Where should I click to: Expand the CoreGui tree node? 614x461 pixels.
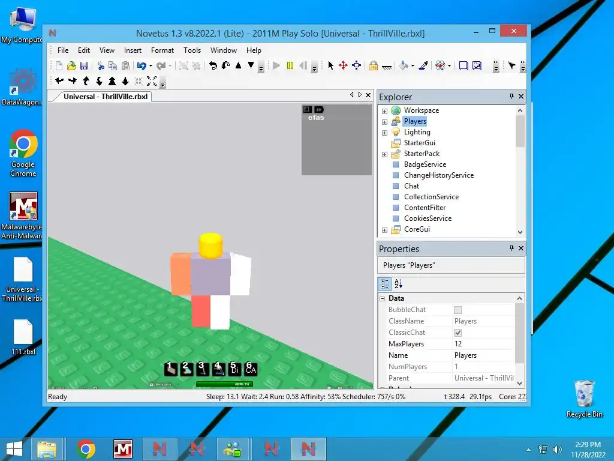[x=384, y=230]
